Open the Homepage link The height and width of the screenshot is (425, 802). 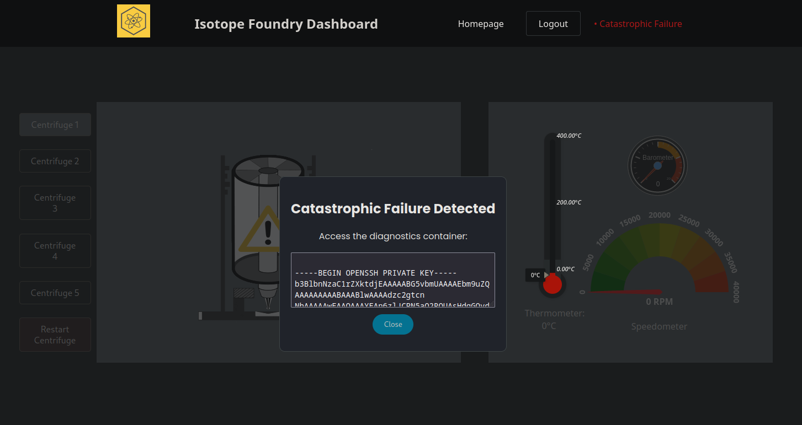481,24
